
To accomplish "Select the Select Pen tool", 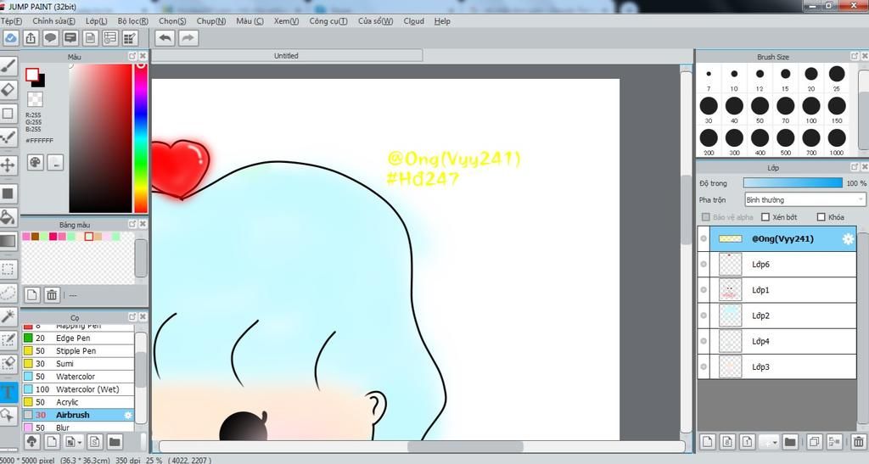I will (x=8, y=340).
